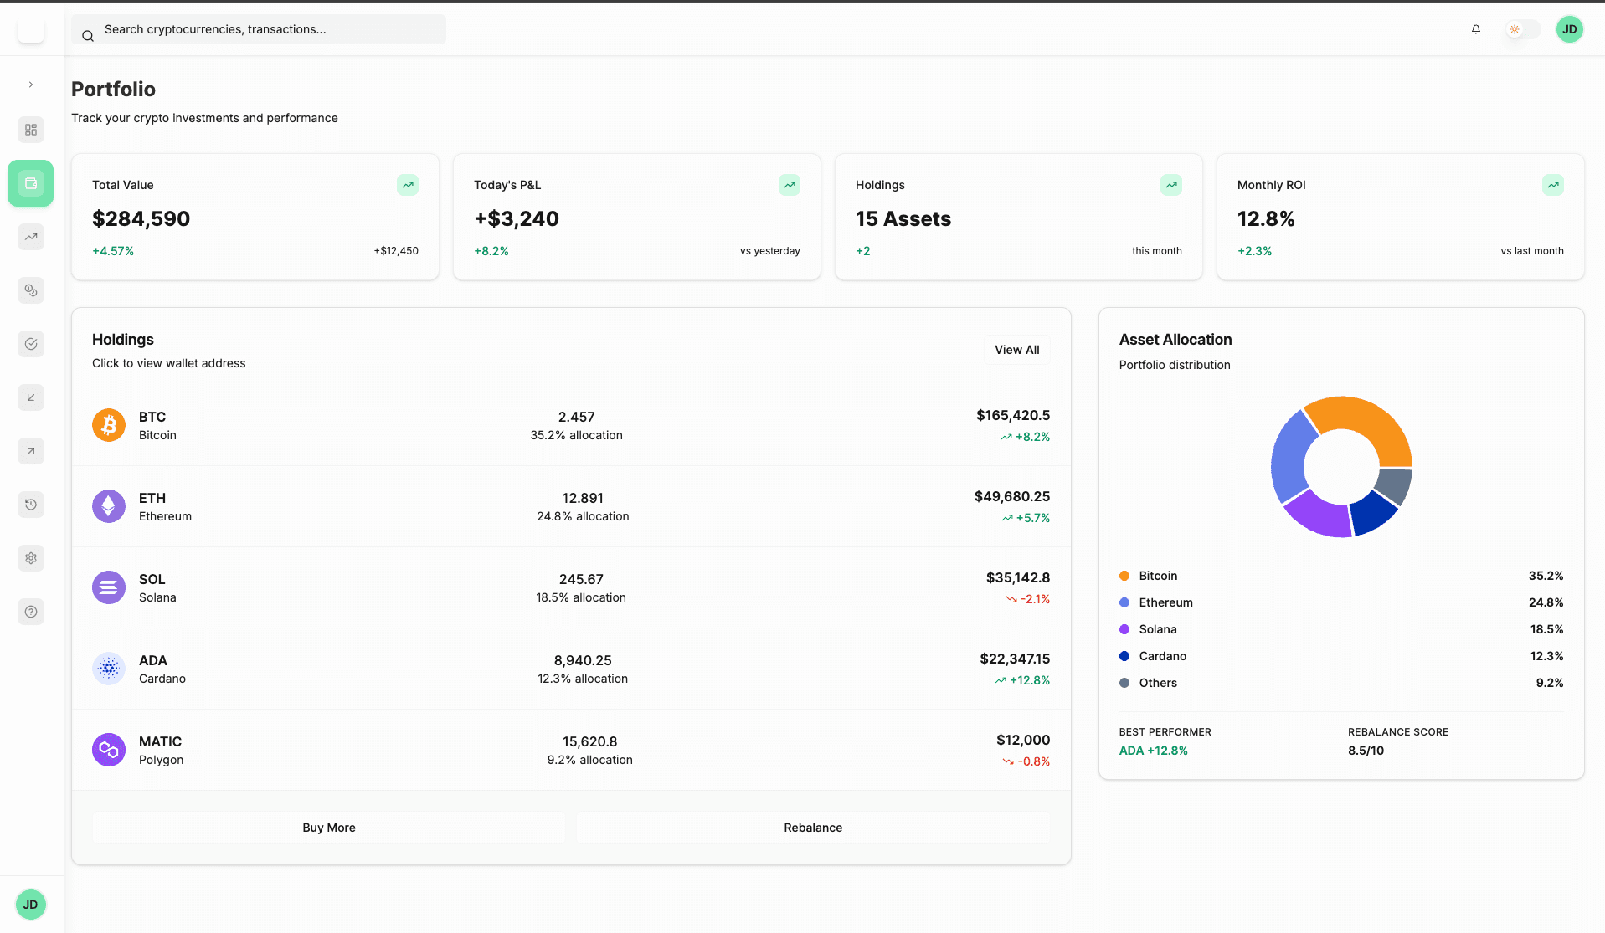Expand the collapsed sidebar with the chevron

[x=30, y=85]
